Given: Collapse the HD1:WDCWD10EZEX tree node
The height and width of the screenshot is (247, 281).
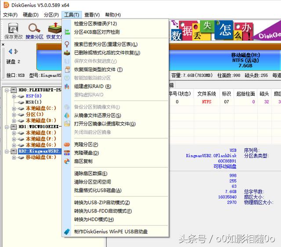Looking at the screenshot, I should pyautogui.click(x=7, y=127).
